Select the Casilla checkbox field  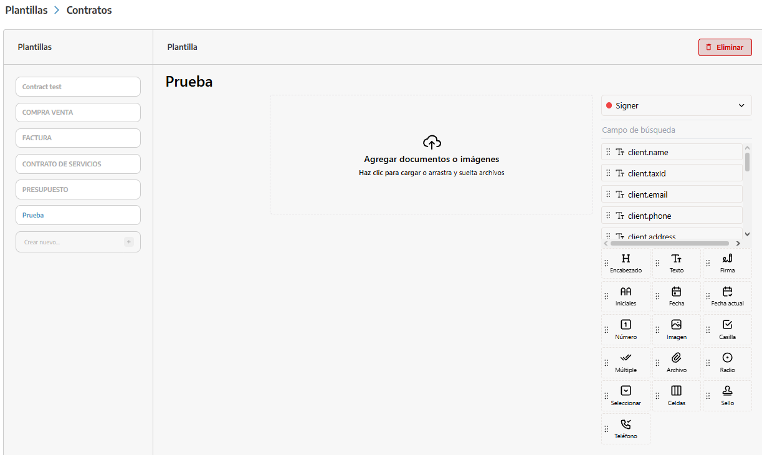click(727, 330)
